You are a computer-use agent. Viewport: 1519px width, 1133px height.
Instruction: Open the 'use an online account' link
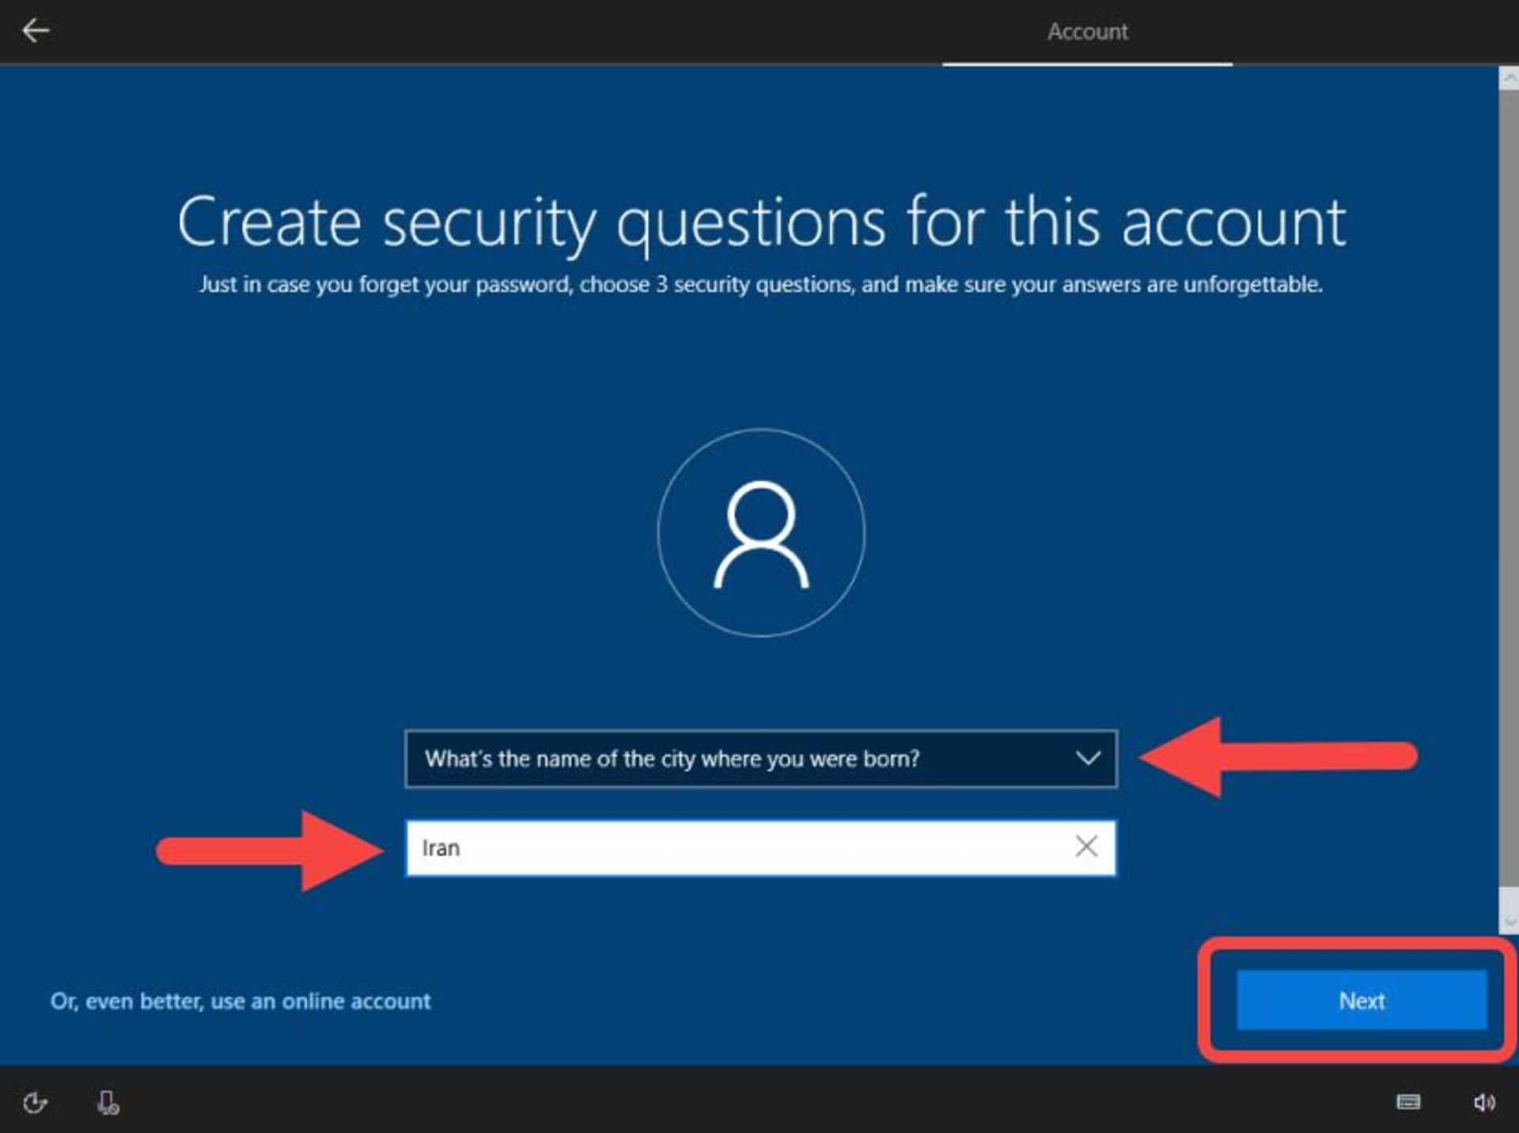(x=241, y=1001)
